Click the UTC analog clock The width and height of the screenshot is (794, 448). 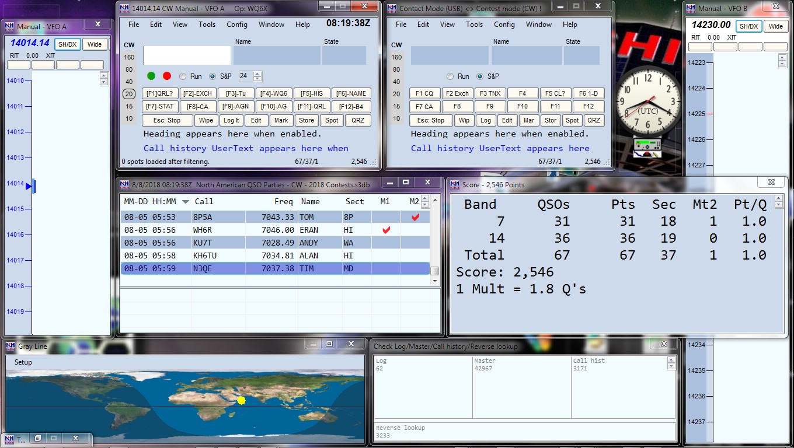647,101
